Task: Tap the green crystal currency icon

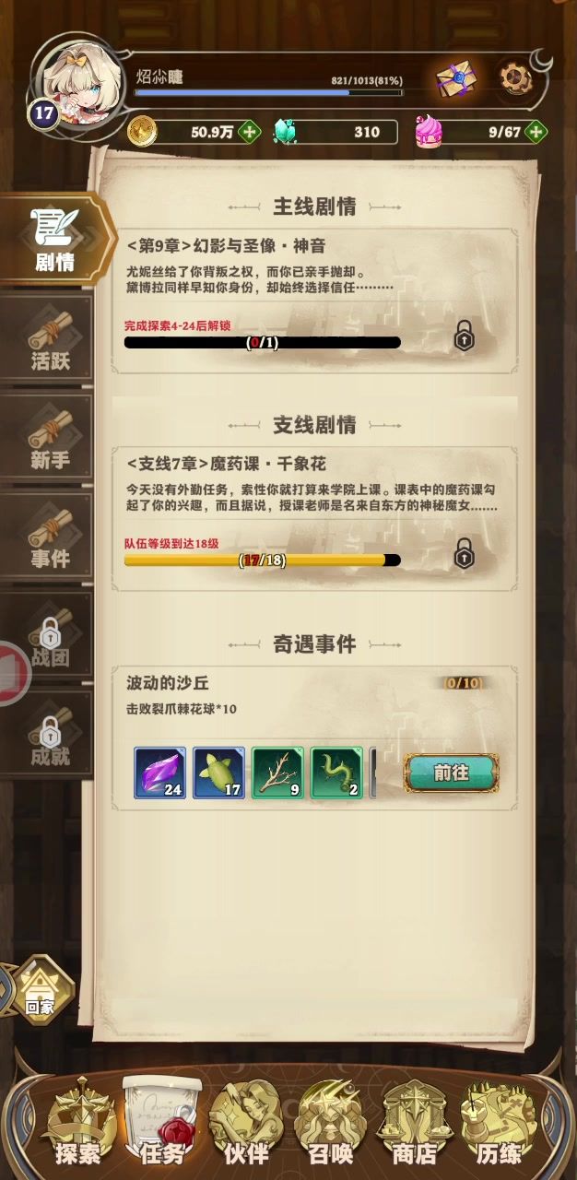Action: point(287,132)
